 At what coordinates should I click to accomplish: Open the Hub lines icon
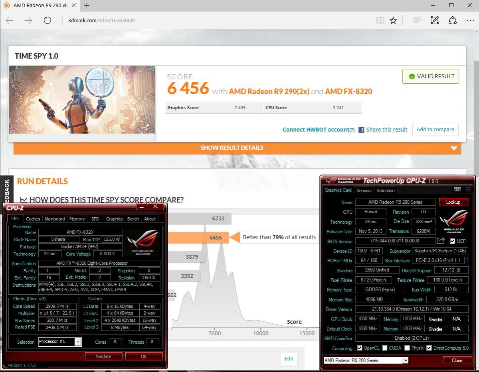[417, 20]
